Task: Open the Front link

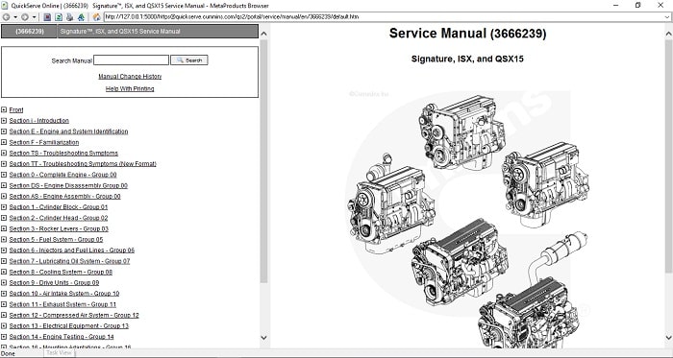Action: (x=16, y=110)
